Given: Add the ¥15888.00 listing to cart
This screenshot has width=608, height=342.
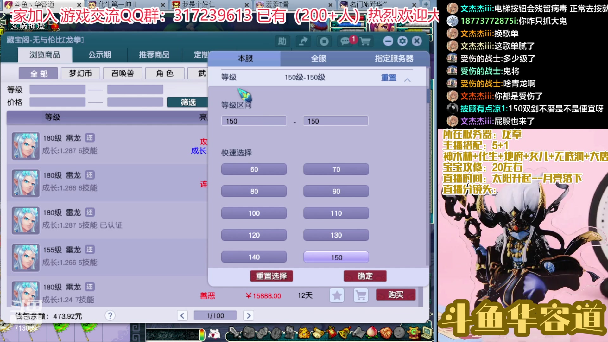Looking at the screenshot, I should point(361,295).
